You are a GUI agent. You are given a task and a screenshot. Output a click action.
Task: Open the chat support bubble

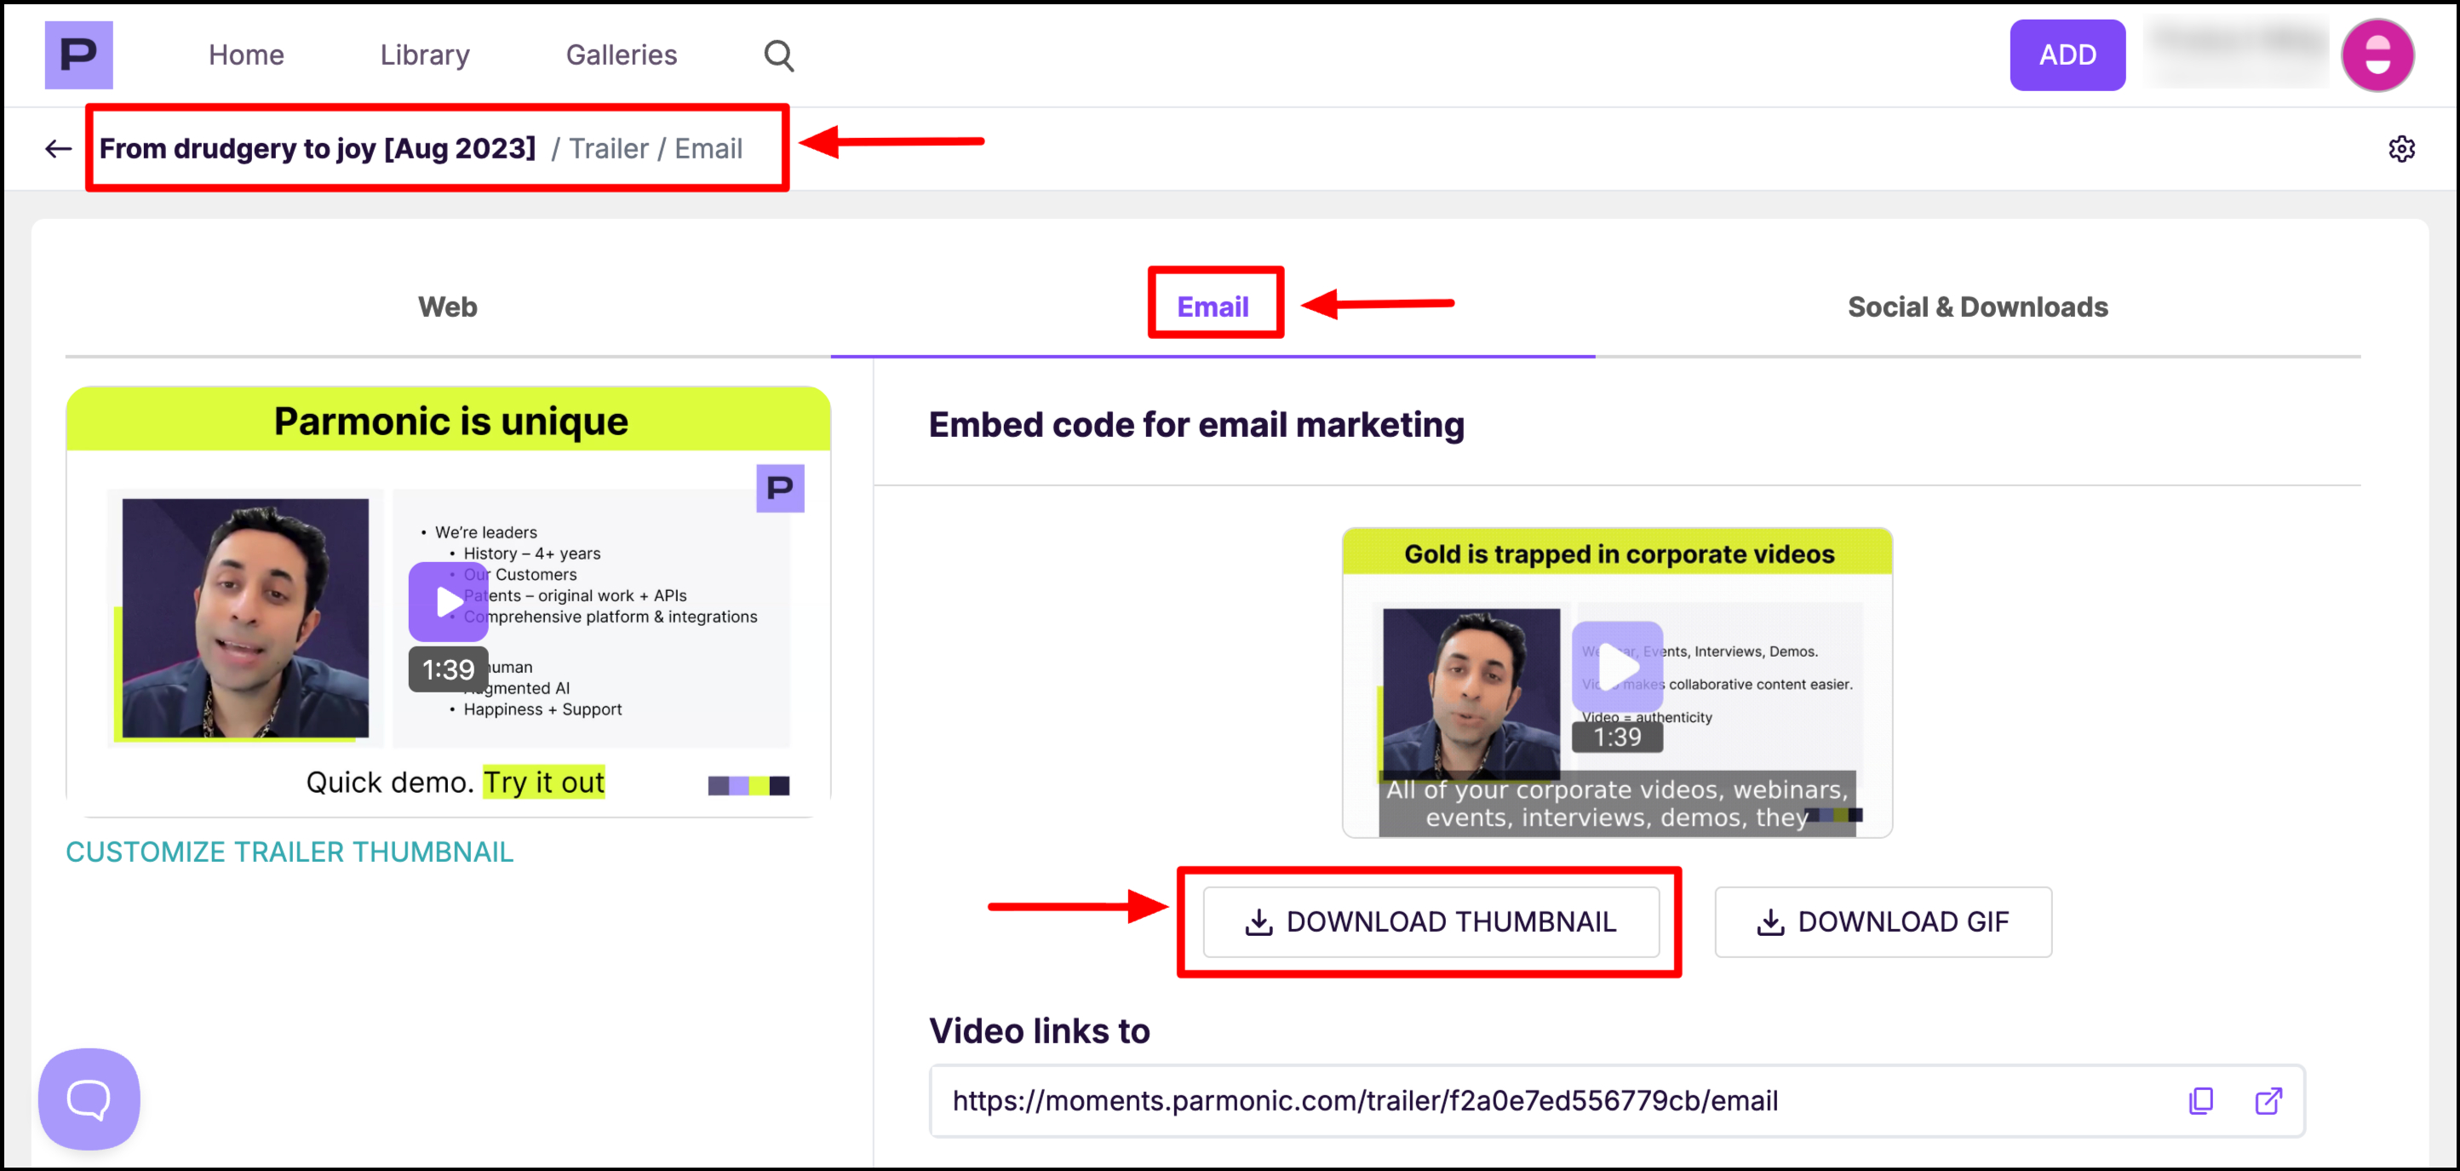click(89, 1099)
